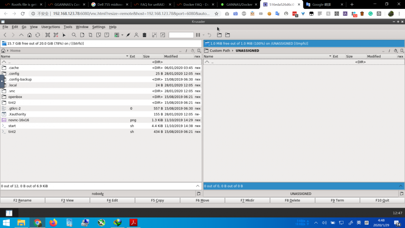
Task: Click the Home breadcrumb in left panel
Action: [15, 51]
